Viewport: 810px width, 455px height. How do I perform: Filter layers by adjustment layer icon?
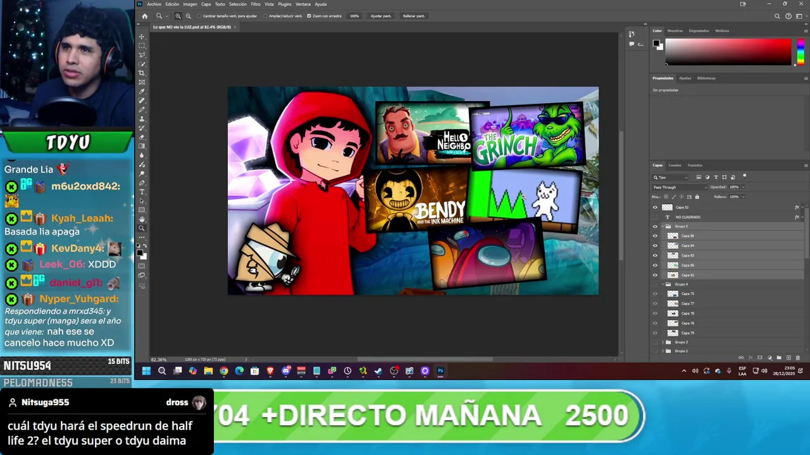tap(707, 177)
